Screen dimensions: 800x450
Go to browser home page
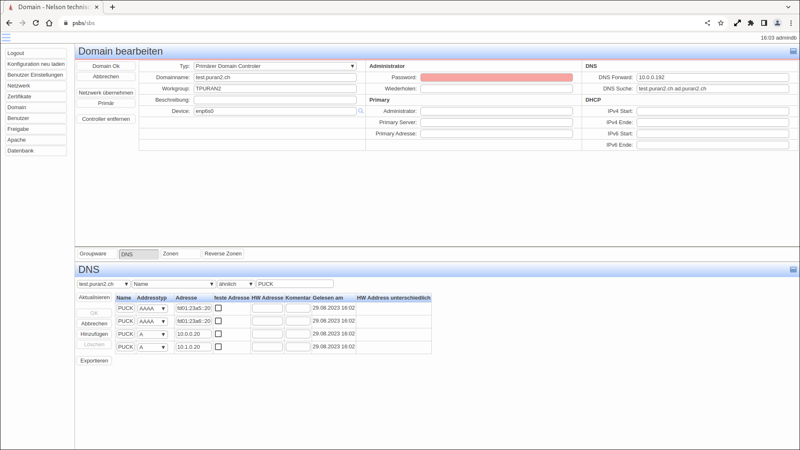tap(49, 23)
